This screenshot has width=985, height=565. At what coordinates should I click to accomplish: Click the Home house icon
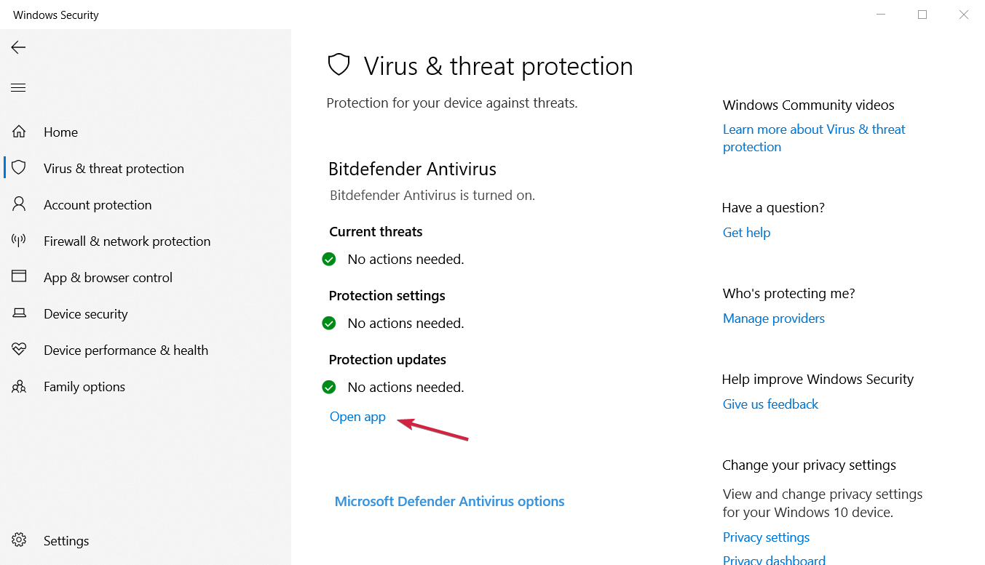point(19,132)
